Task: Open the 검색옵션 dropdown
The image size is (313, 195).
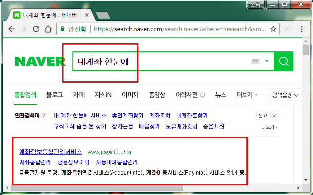Action: [286, 95]
